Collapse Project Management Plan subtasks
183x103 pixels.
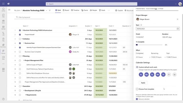tap(24, 60)
